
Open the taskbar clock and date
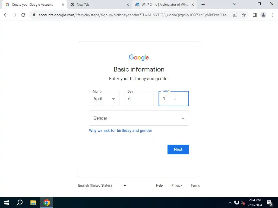coord(255,203)
